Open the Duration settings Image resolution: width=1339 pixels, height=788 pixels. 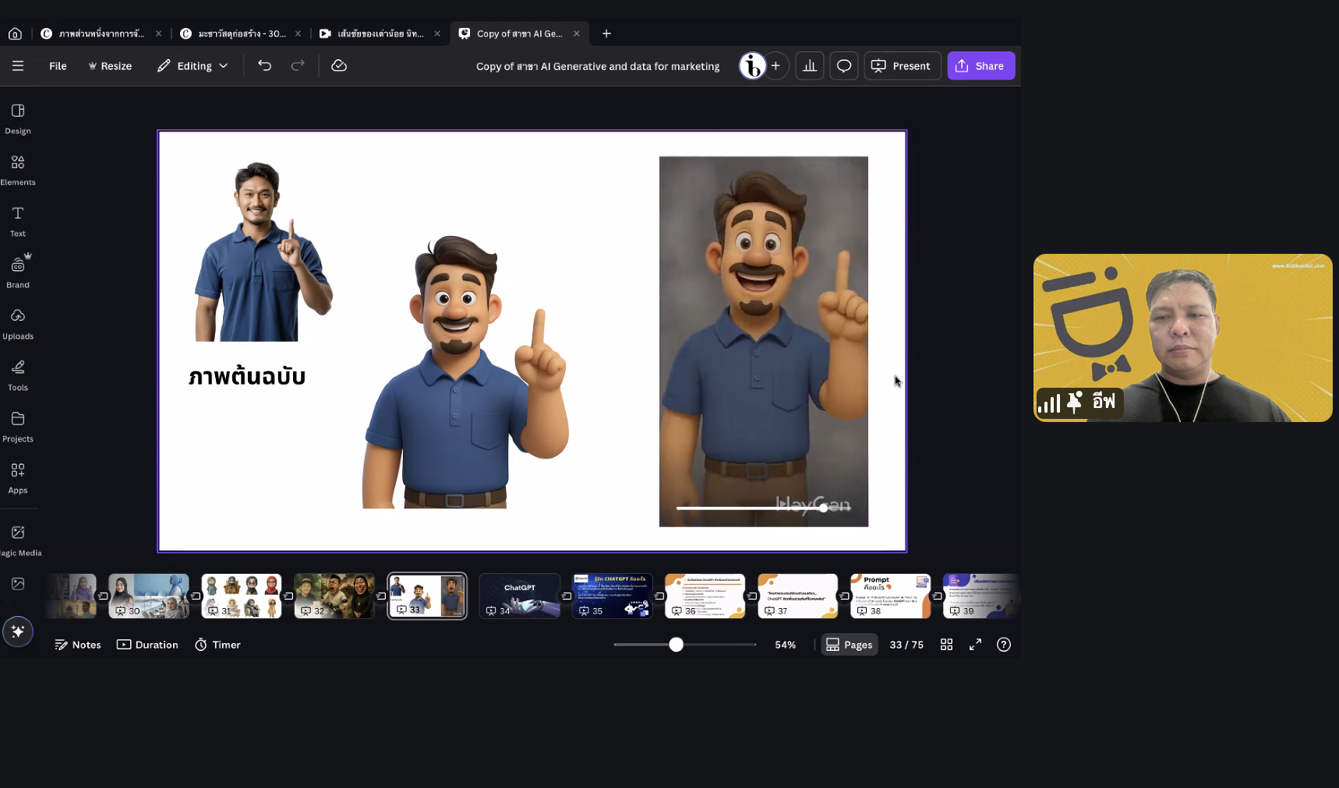tap(147, 645)
